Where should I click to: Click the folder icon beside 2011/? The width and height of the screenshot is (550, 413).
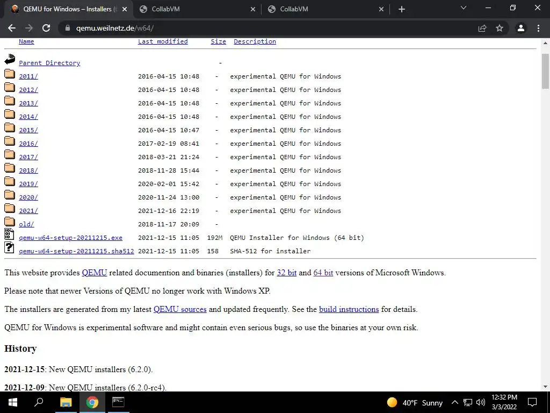click(x=10, y=74)
